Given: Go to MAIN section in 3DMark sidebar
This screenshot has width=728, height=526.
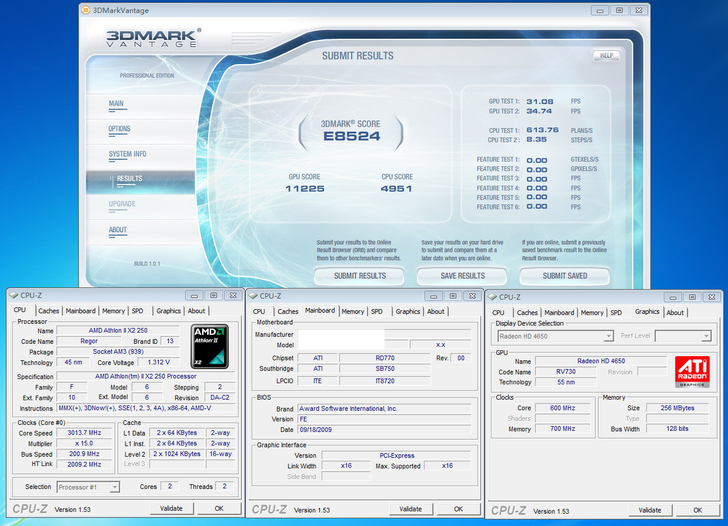Looking at the screenshot, I should click(116, 103).
